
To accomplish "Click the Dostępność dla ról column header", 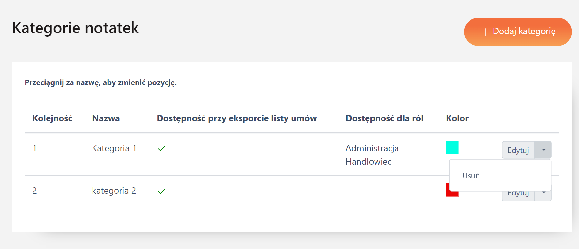I will pos(384,118).
